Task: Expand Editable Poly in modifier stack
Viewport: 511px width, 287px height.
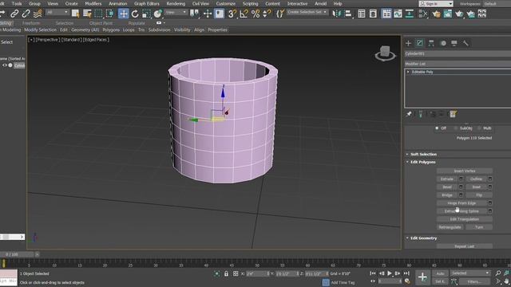Action: [408, 72]
